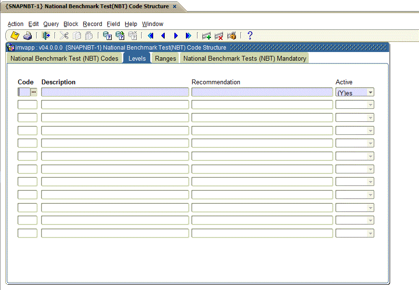The image size is (419, 290).
Task: Switch to the Ranges tab
Action: tap(165, 58)
